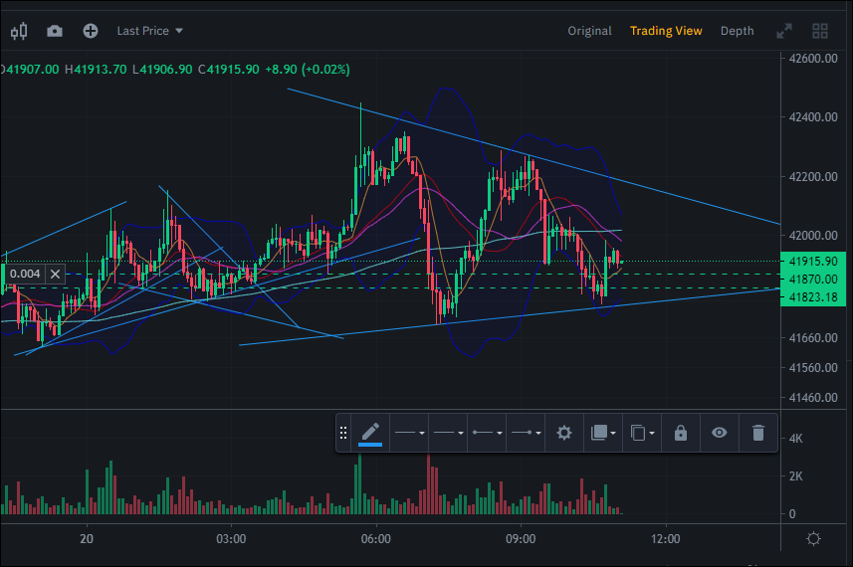853x567 pixels.
Task: Switch to the Original chart tab
Action: point(589,31)
